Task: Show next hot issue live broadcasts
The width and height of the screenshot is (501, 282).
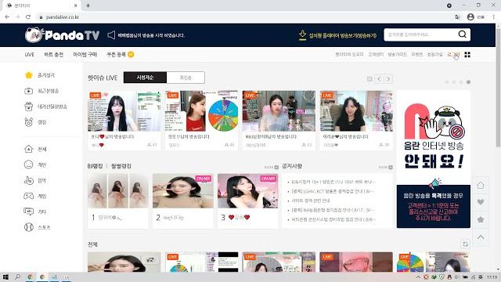Action: click(x=388, y=78)
